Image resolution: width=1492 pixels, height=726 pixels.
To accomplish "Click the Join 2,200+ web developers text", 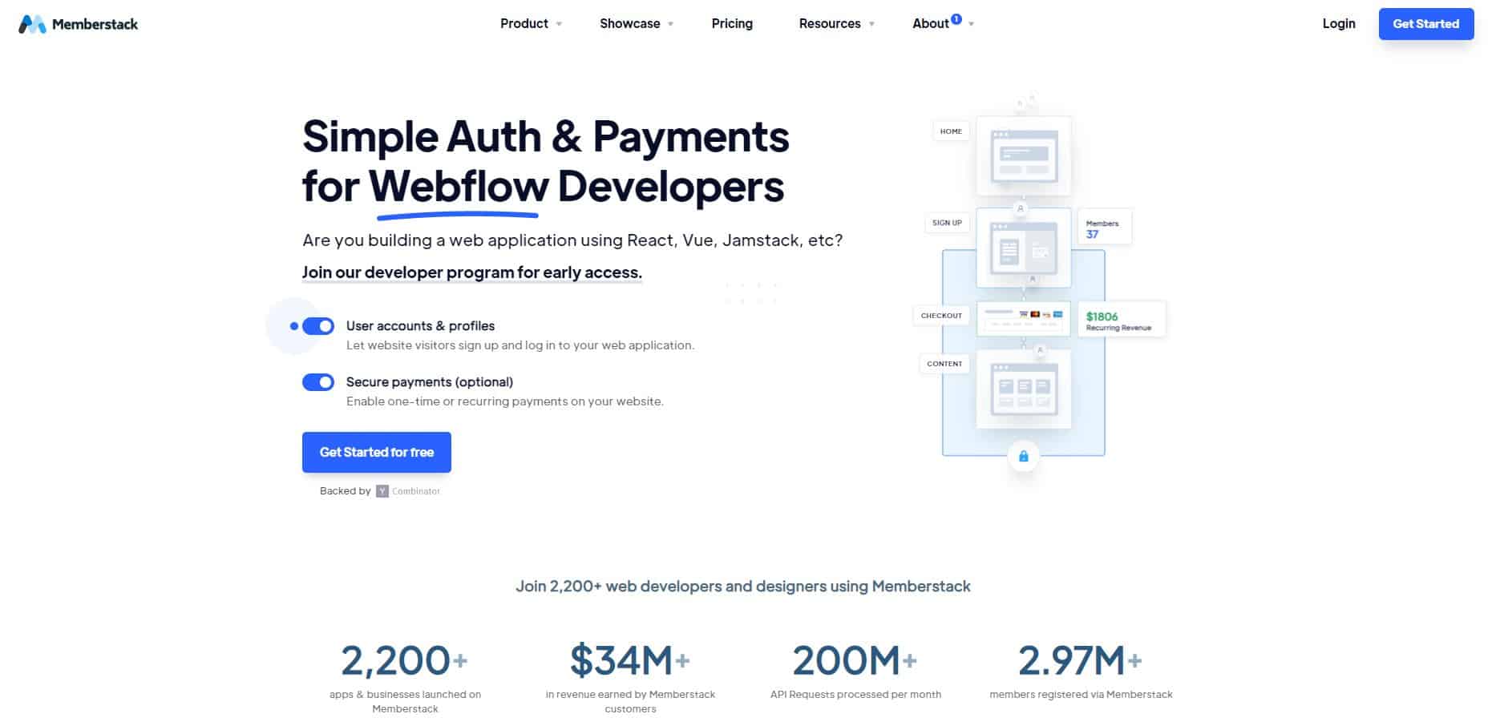I will click(x=742, y=587).
